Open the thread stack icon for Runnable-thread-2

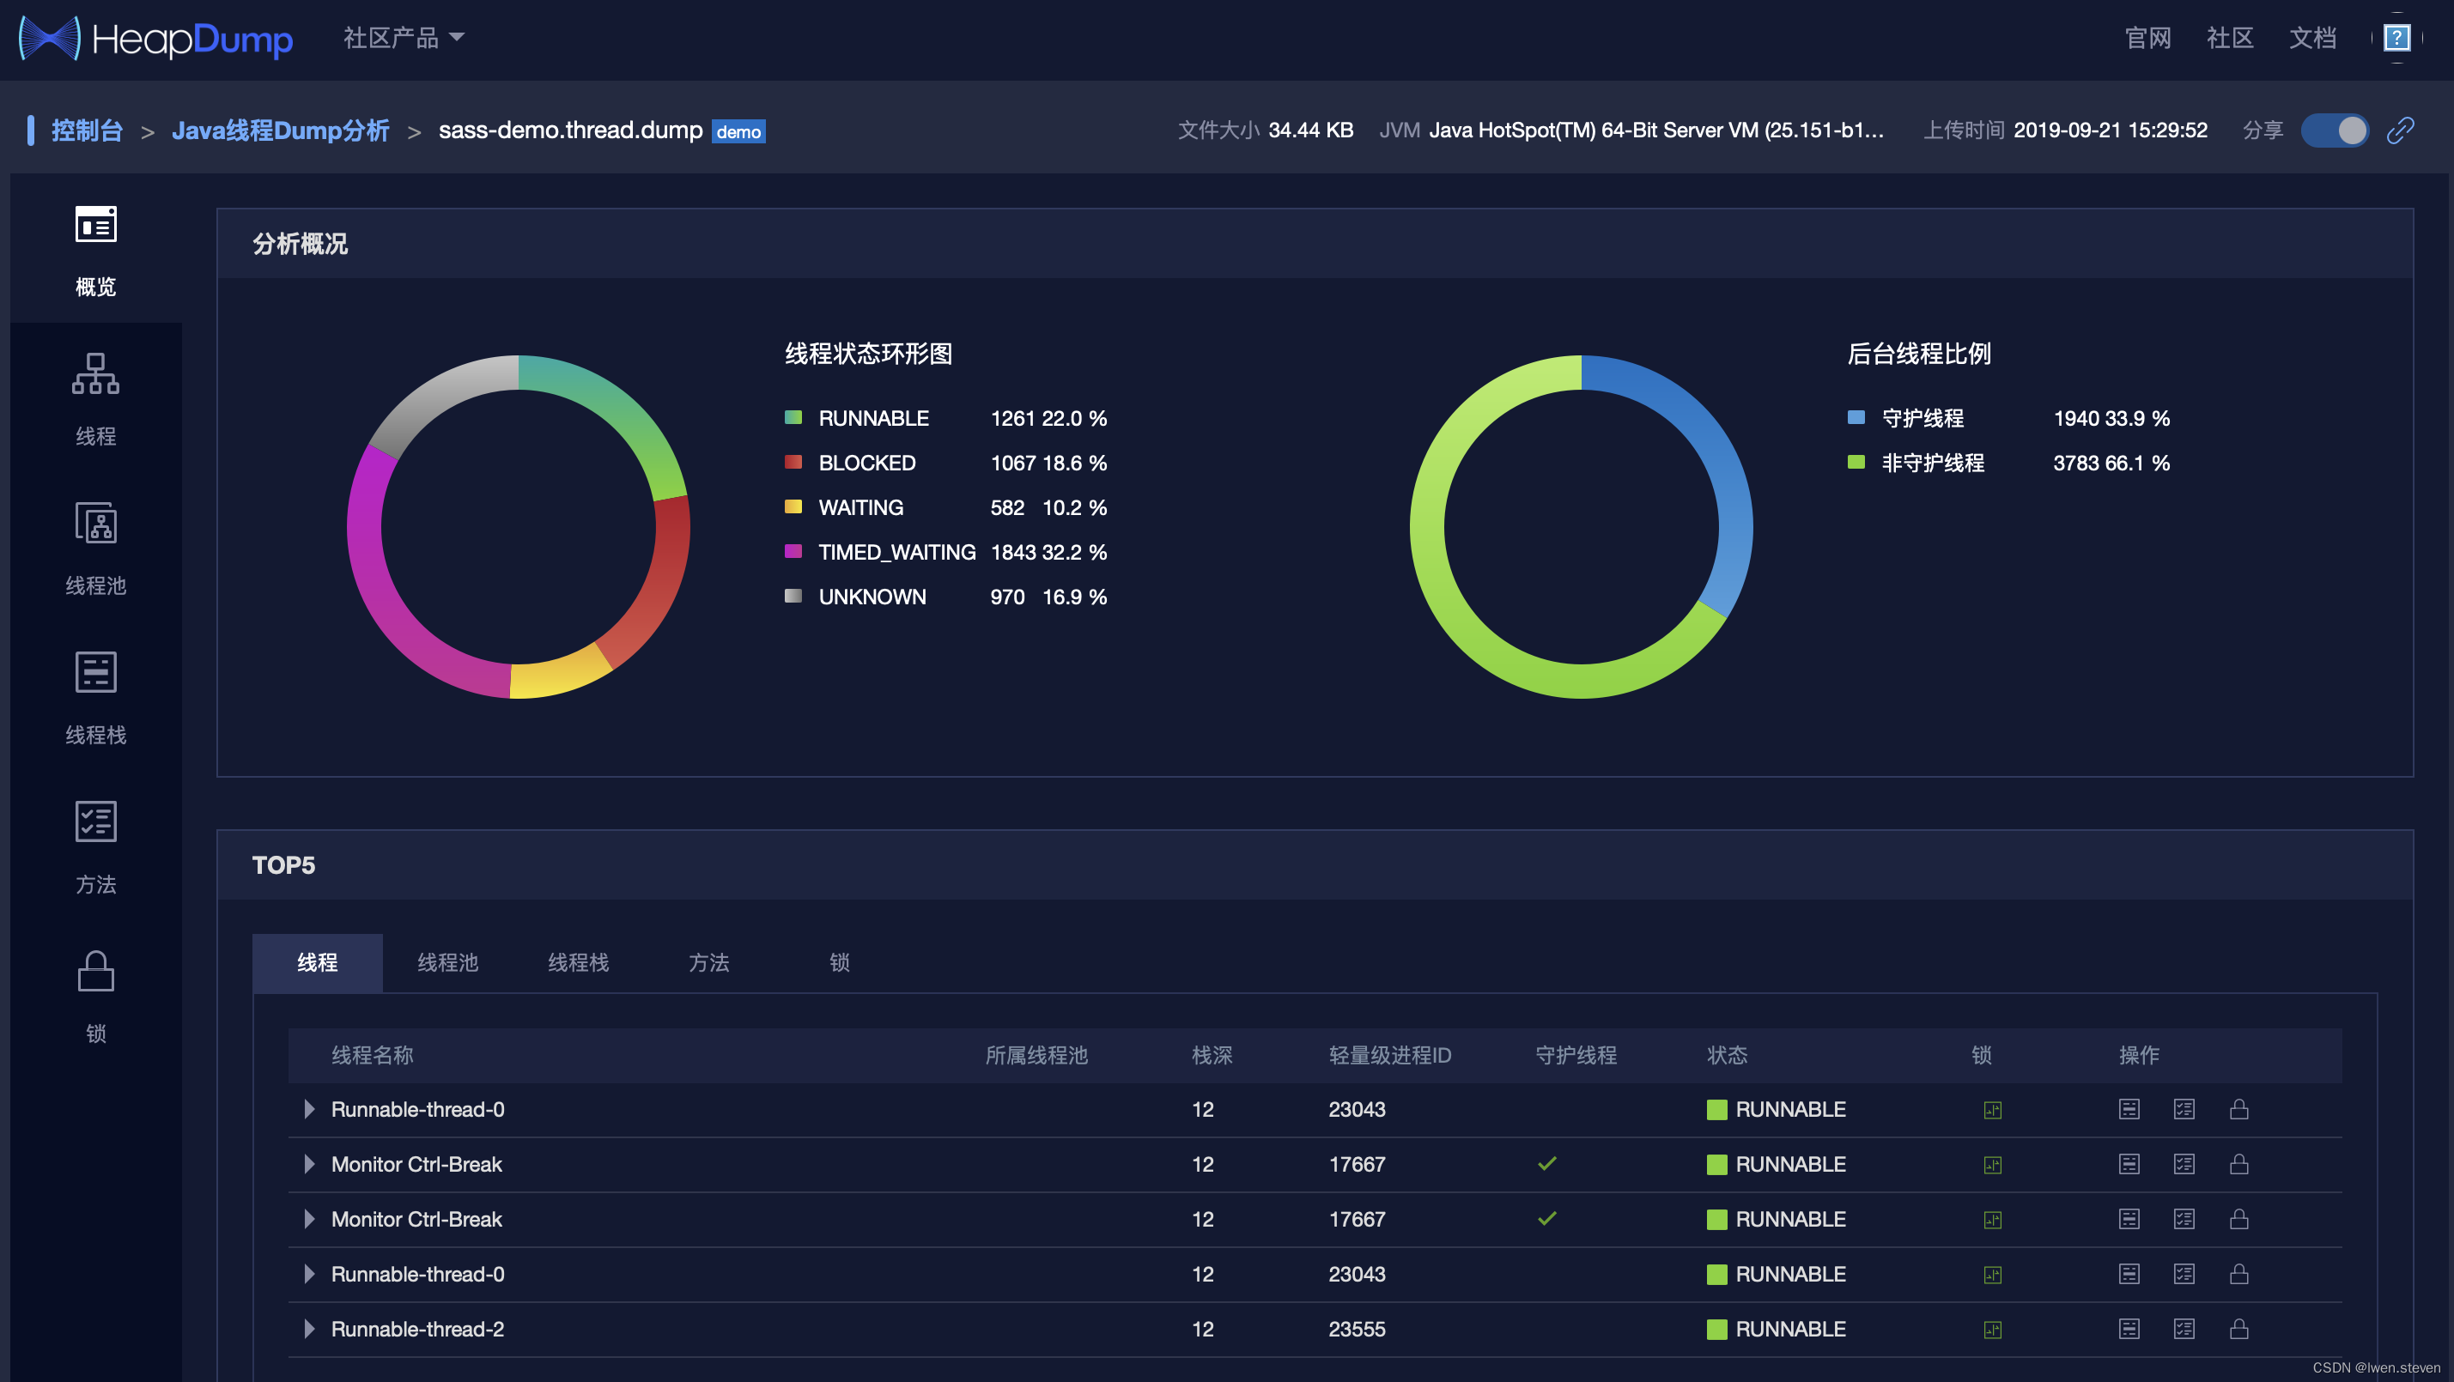(2129, 1329)
